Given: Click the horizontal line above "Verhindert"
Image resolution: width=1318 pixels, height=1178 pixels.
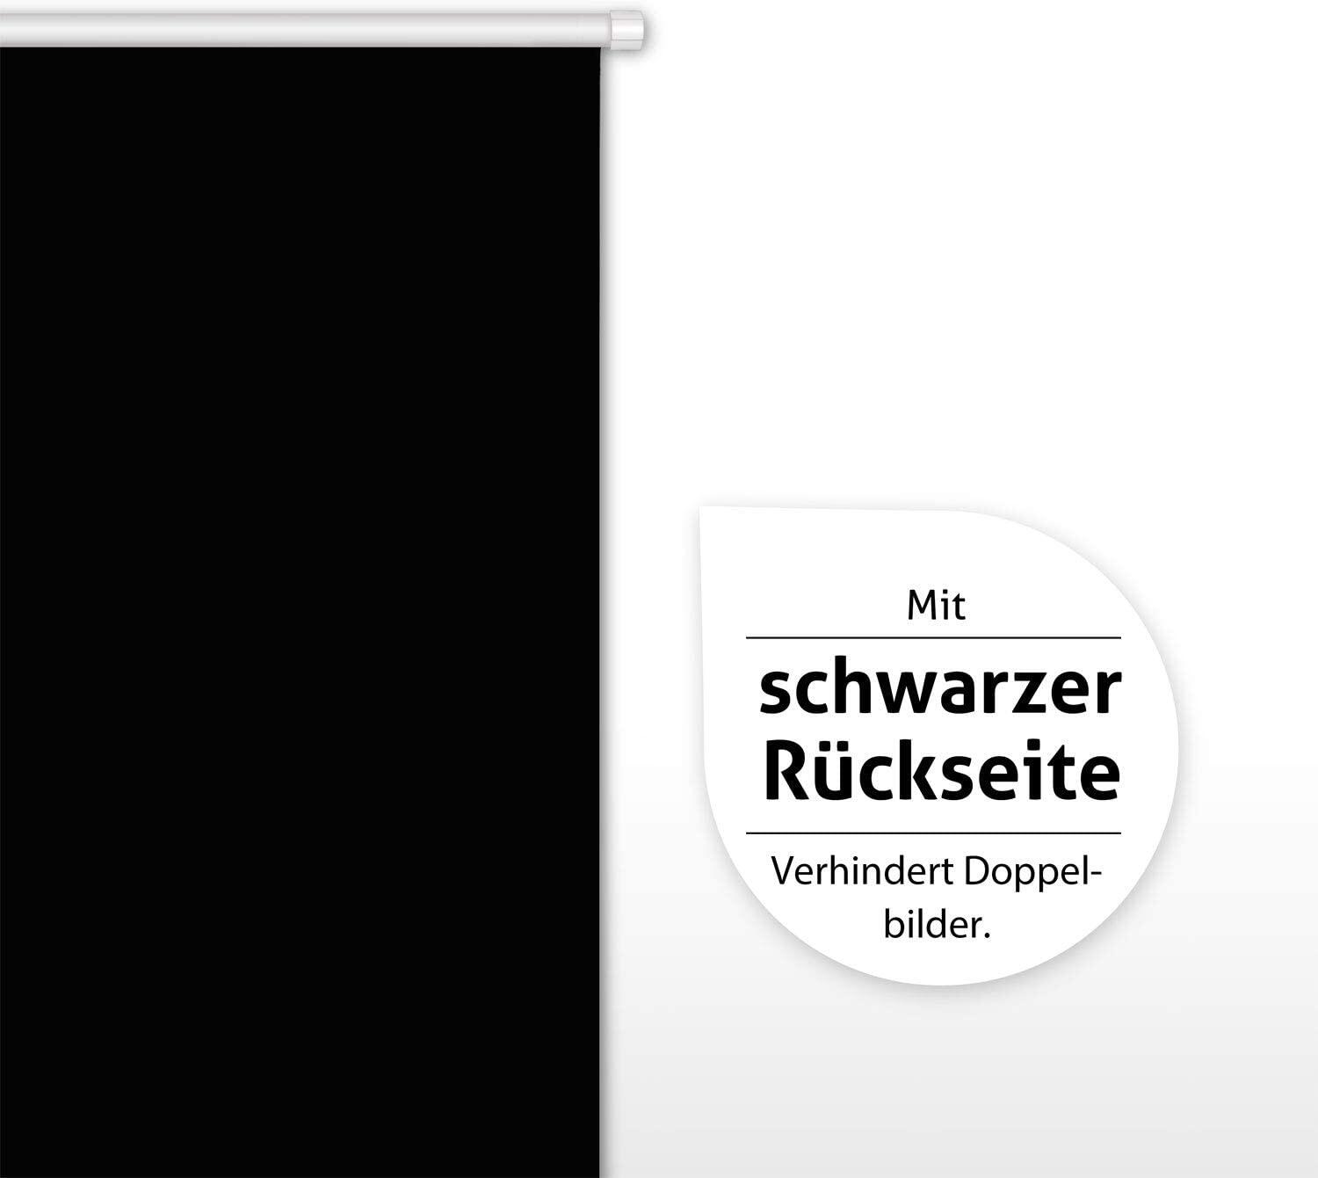Looking at the screenshot, I should click(x=933, y=833).
